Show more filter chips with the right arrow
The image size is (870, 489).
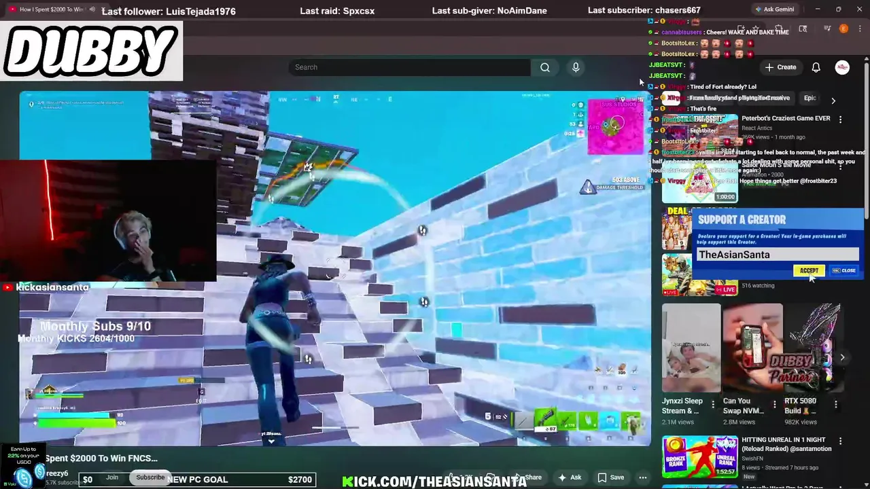[833, 100]
